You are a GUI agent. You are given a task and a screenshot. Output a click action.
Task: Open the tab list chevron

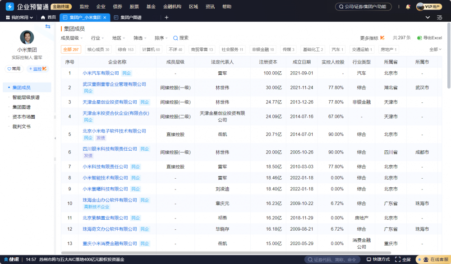click(x=428, y=17)
